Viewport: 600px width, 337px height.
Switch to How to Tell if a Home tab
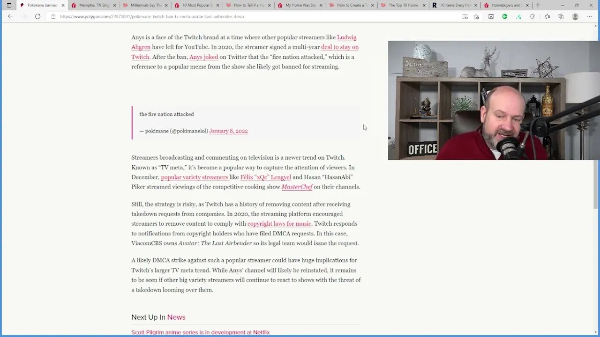[x=248, y=5]
